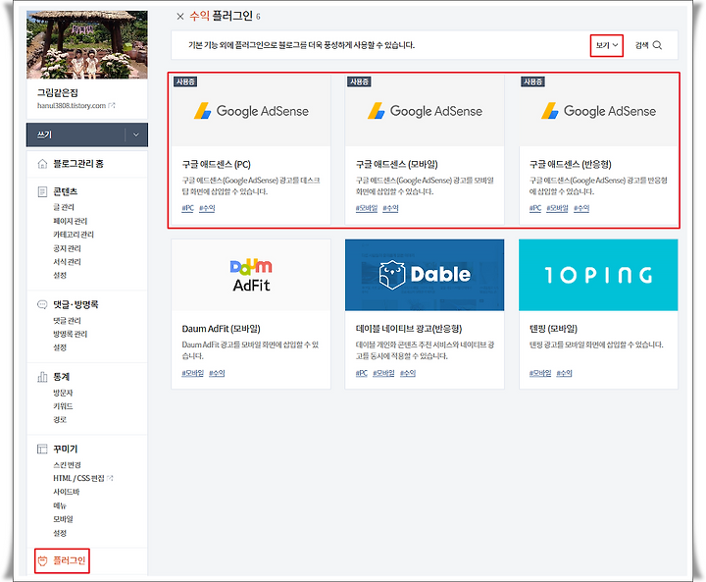Open 경로 statistics item
Viewport: 706px width, 582px height.
coord(60,420)
